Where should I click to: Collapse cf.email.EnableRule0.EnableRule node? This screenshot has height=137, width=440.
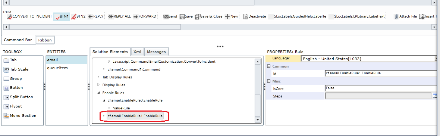click(x=104, y=100)
